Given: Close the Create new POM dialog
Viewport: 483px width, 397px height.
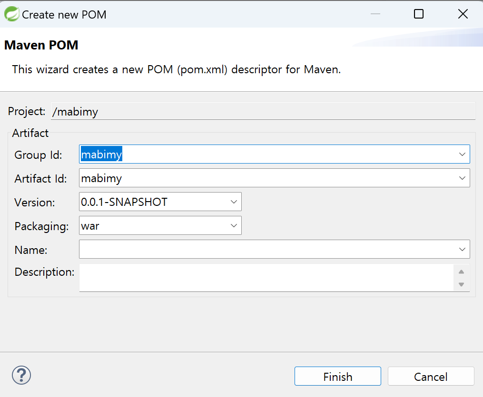Looking at the screenshot, I should [x=463, y=14].
